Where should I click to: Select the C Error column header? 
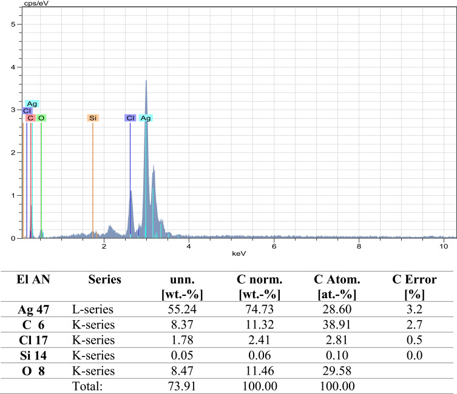tap(415, 287)
